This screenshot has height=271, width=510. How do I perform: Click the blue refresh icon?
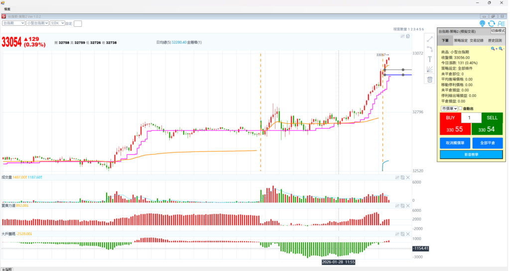pos(492,23)
